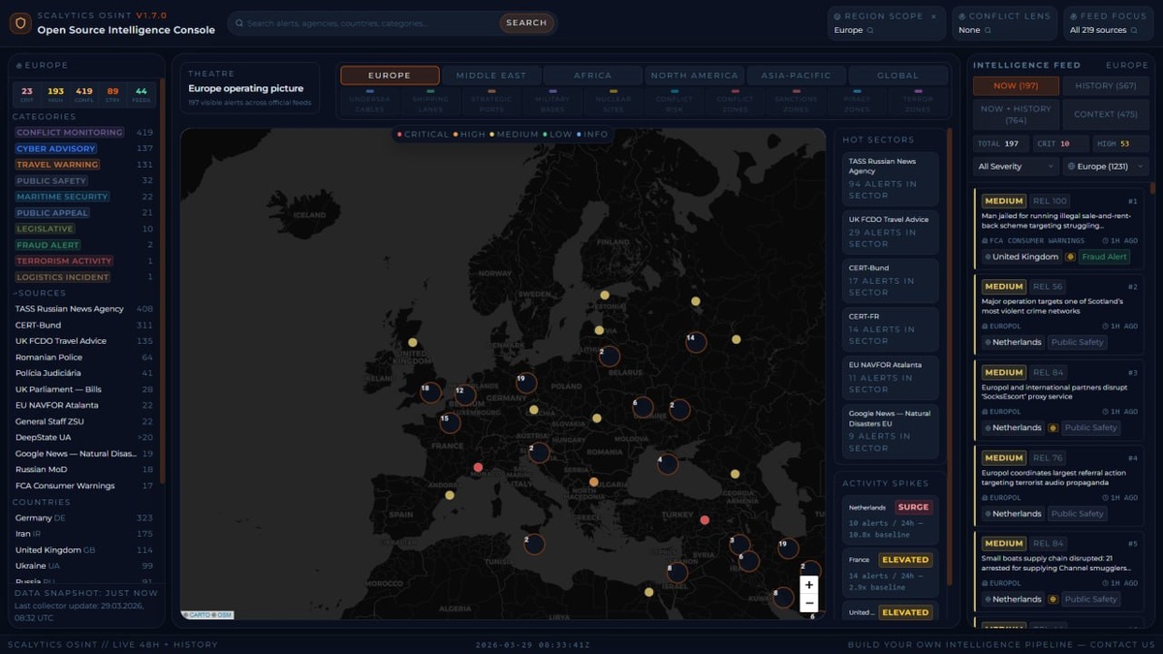
Task: Switch theatre to Asia-Pacific tab
Action: point(796,76)
